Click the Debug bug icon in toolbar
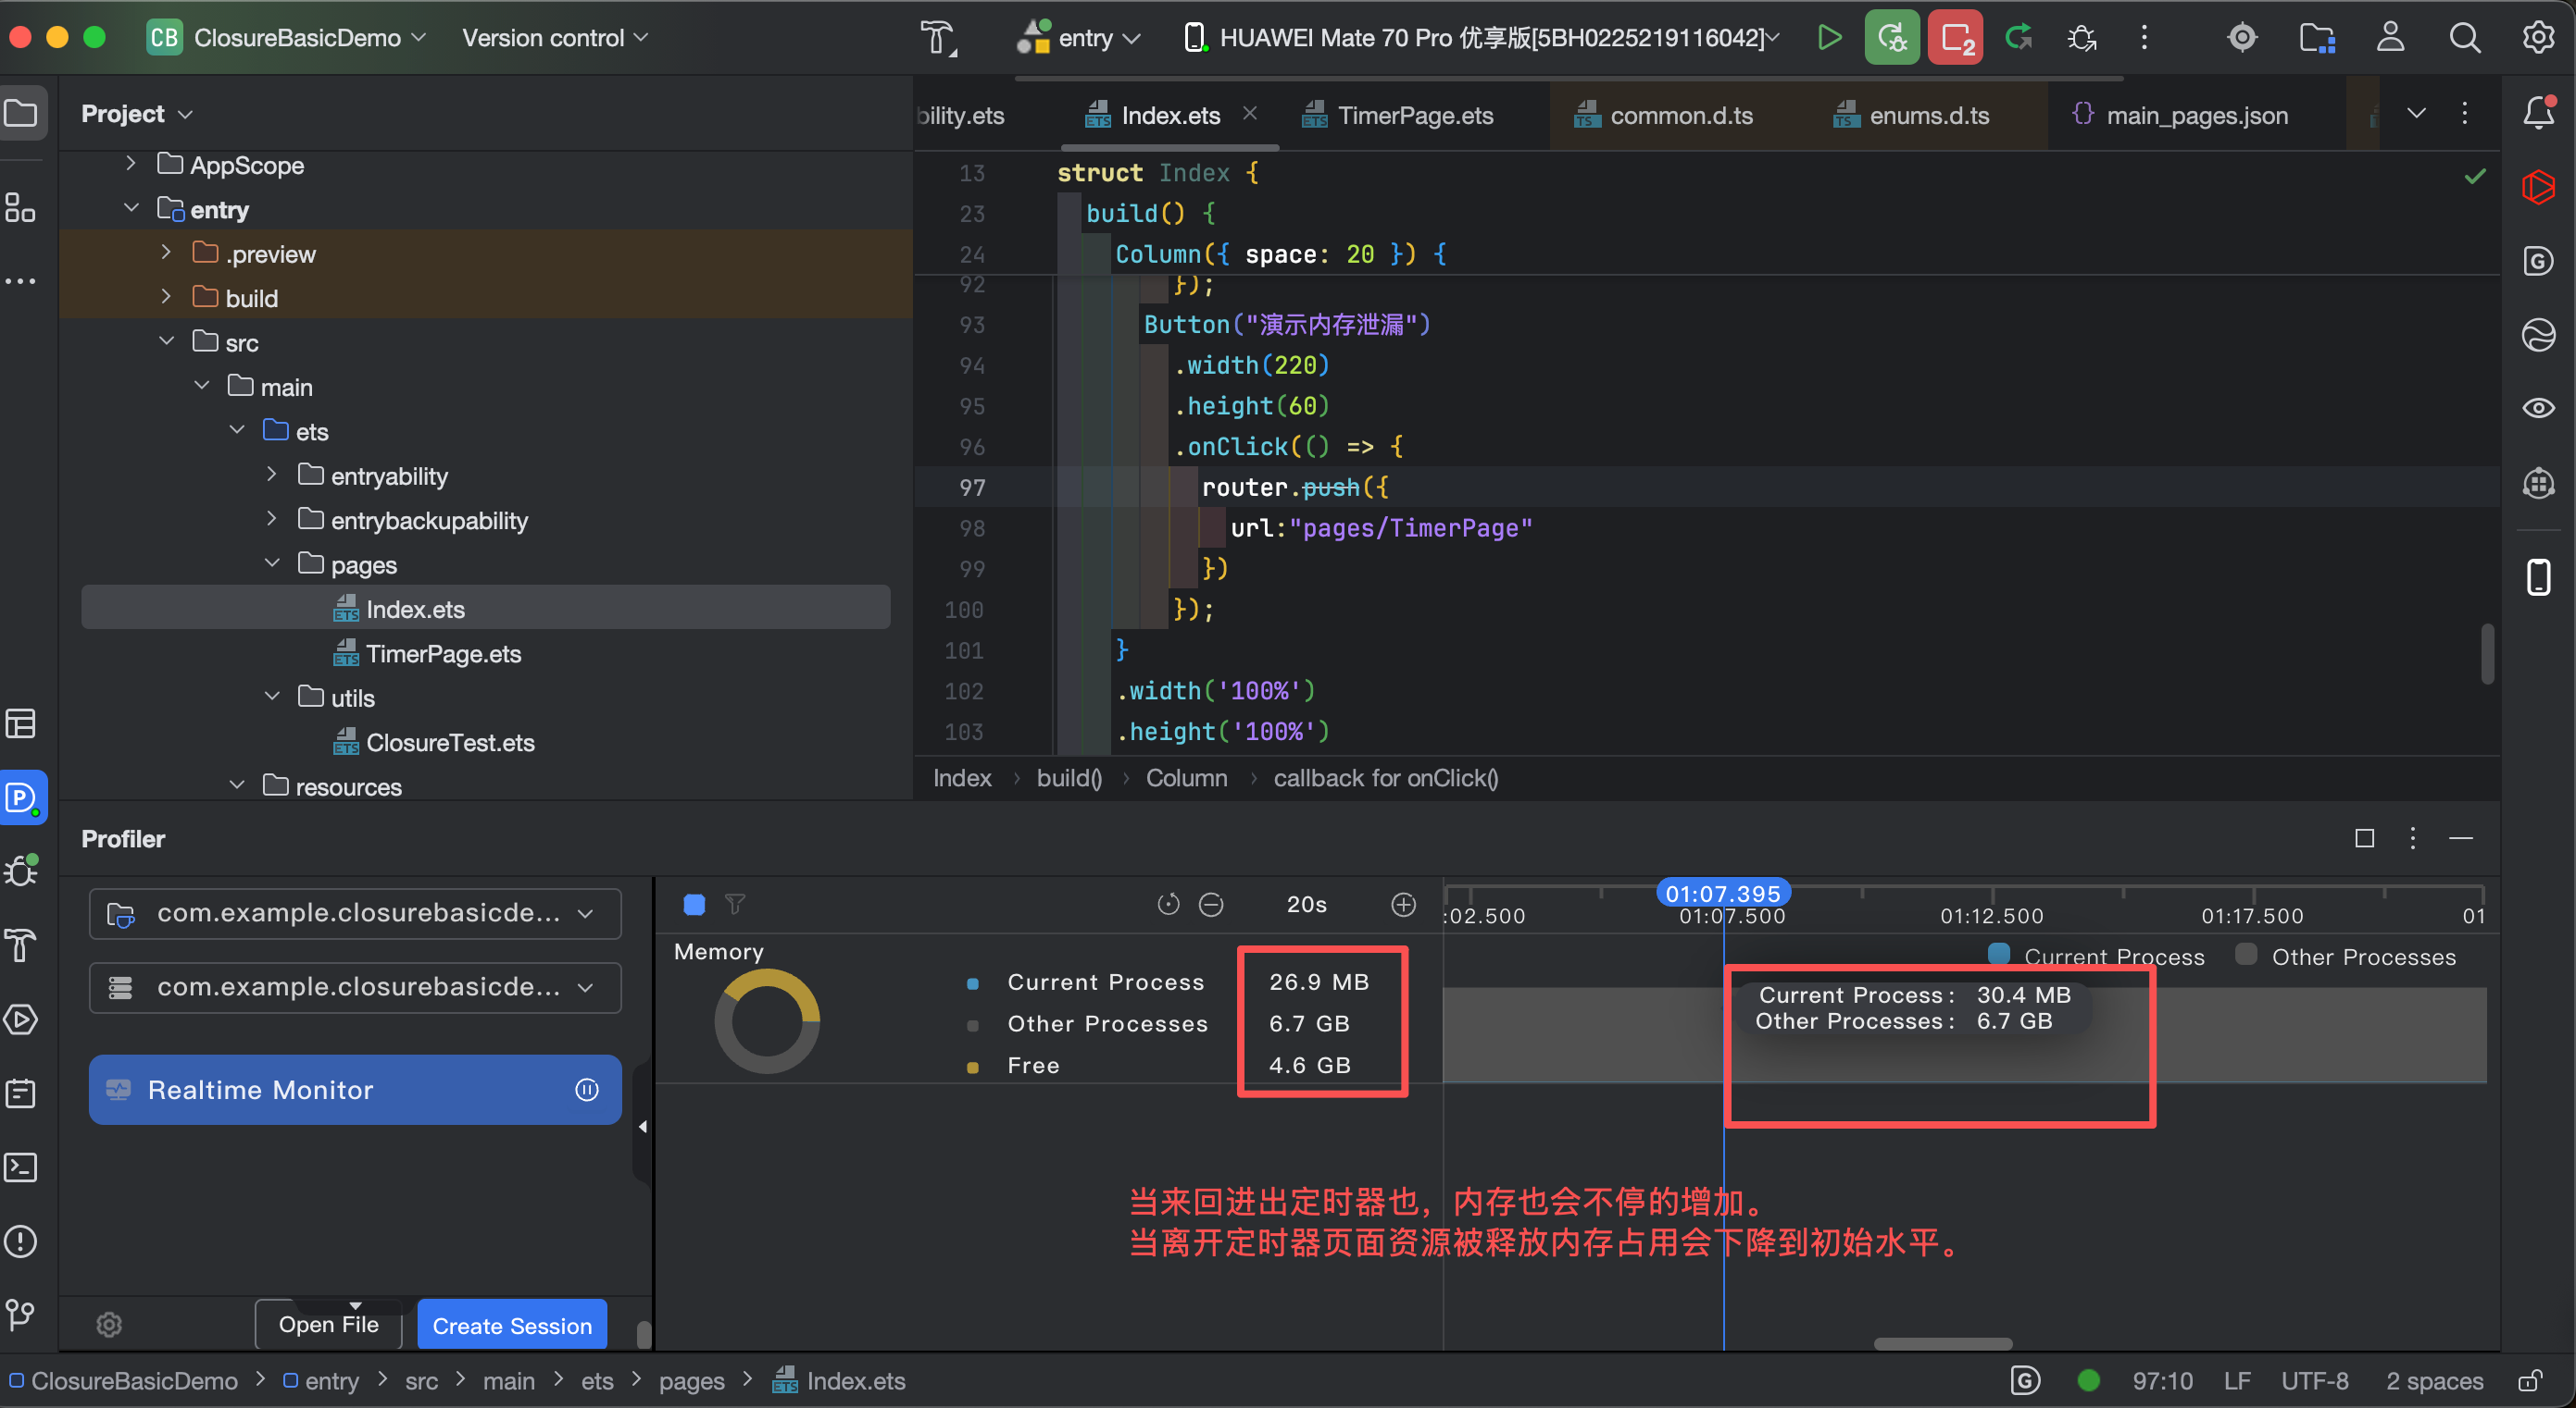The height and width of the screenshot is (1408, 2576). pyautogui.click(x=2082, y=38)
